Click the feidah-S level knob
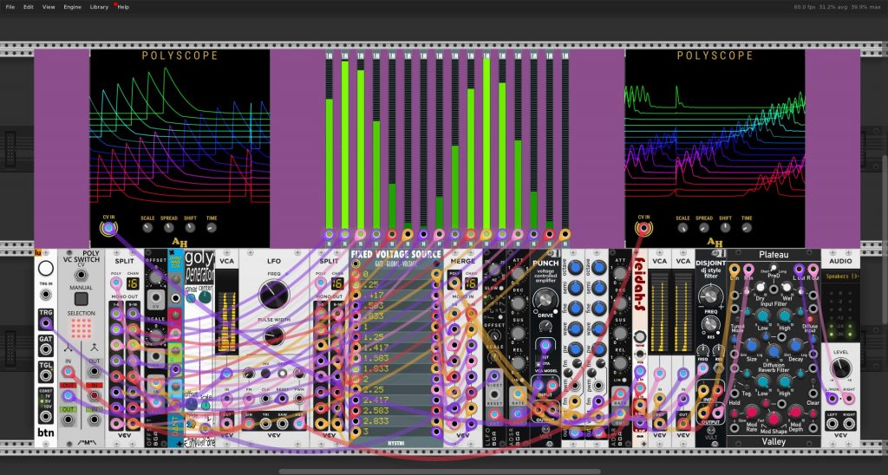The height and width of the screenshot is (475, 888). (x=640, y=337)
